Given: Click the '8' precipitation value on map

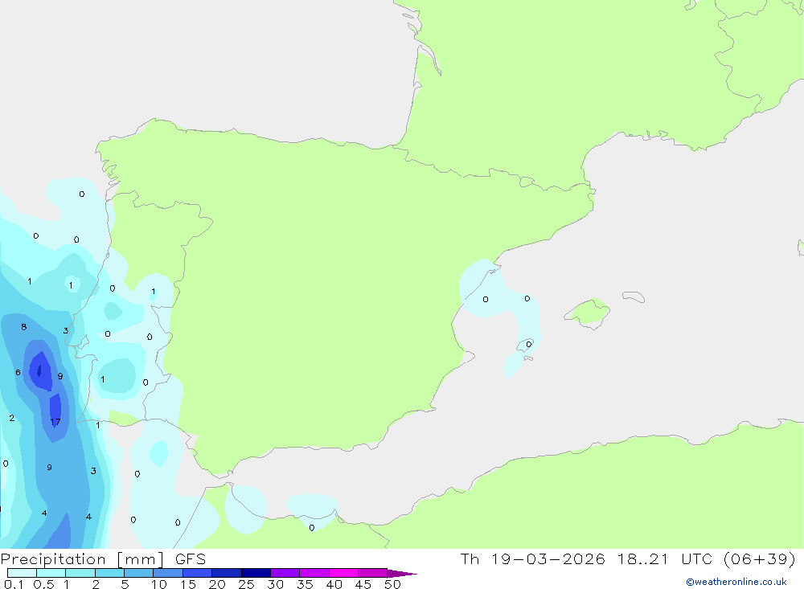Looking at the screenshot, I should coord(23,327).
